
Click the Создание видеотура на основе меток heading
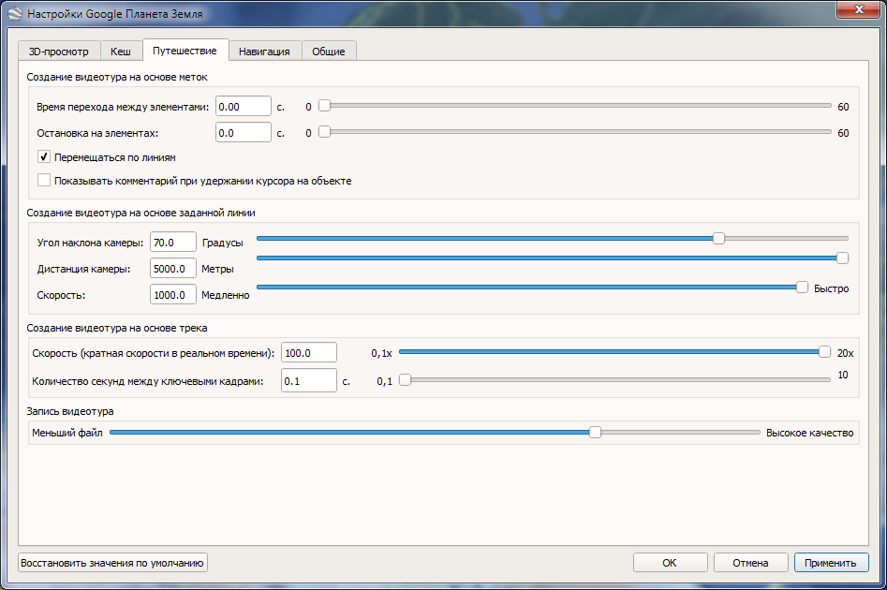(117, 77)
